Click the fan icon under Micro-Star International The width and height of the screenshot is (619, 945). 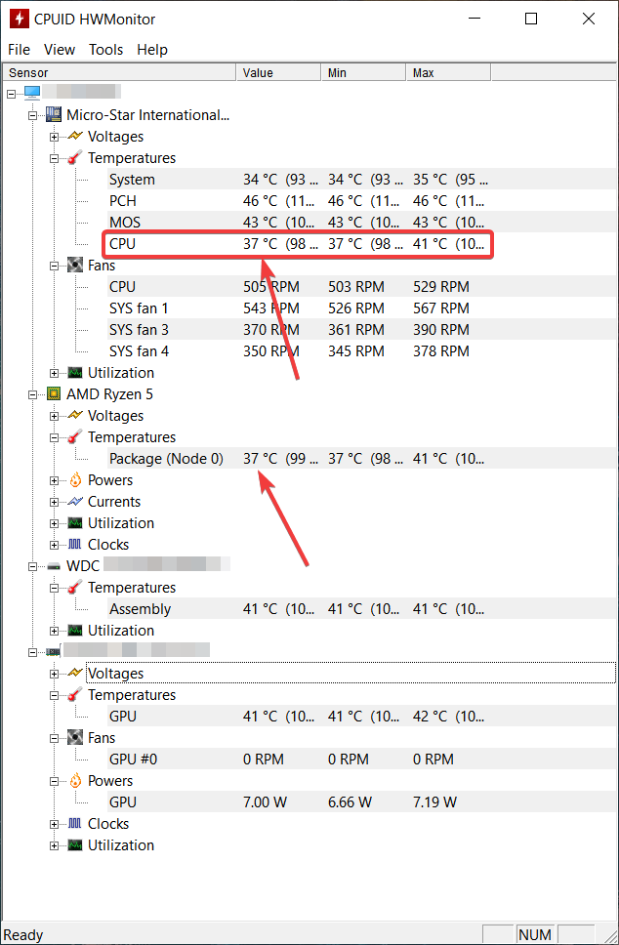[75, 266]
